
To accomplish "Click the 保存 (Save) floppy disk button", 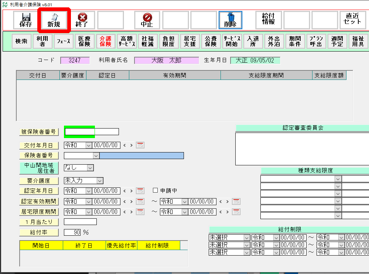I will [x=25, y=20].
